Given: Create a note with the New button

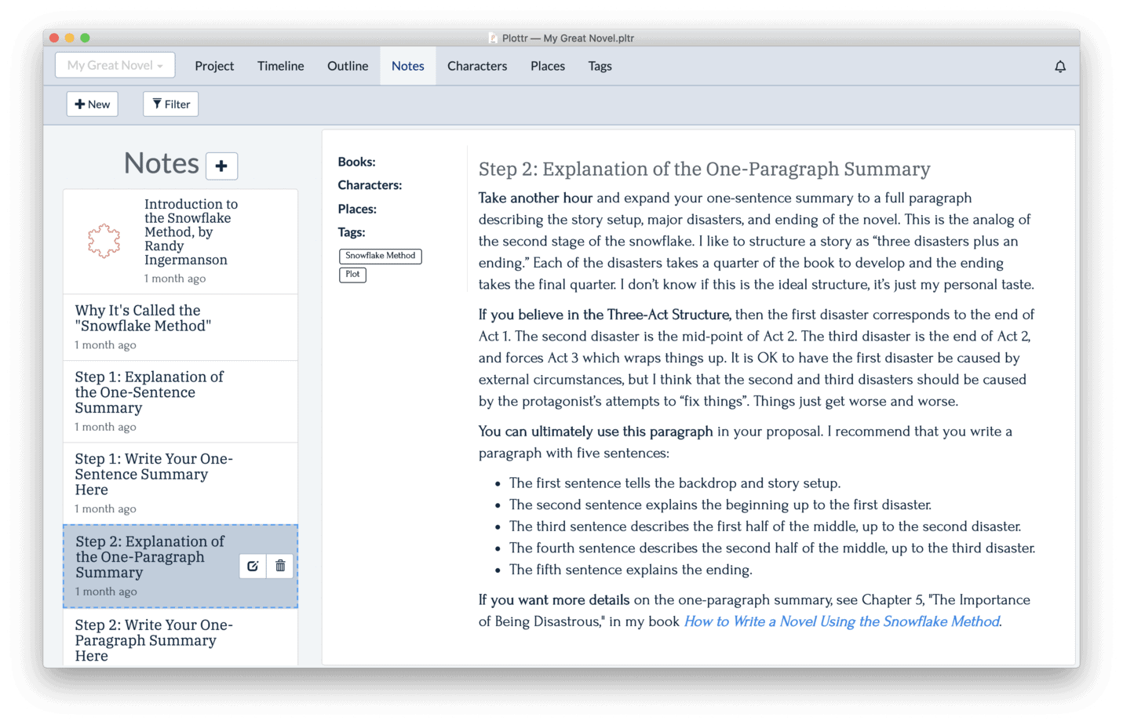Looking at the screenshot, I should pyautogui.click(x=93, y=104).
